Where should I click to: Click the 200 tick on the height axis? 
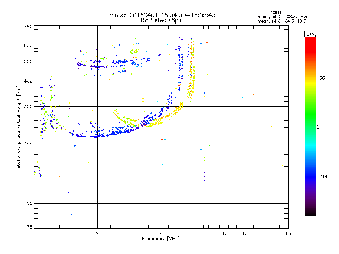tap(28, 142)
